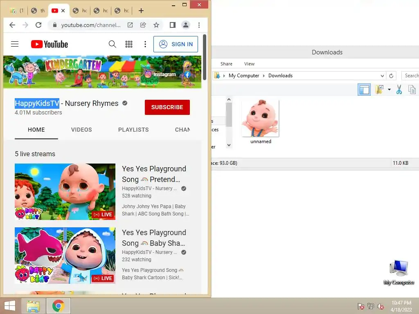Click Chrome forward arrow button
This screenshot has width=419, height=314.
(x=25, y=25)
